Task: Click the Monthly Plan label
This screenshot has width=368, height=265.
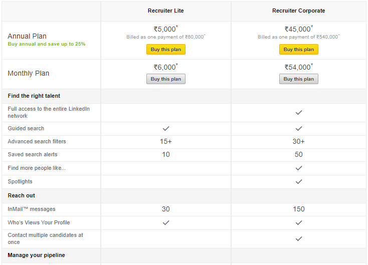Action: 29,73
